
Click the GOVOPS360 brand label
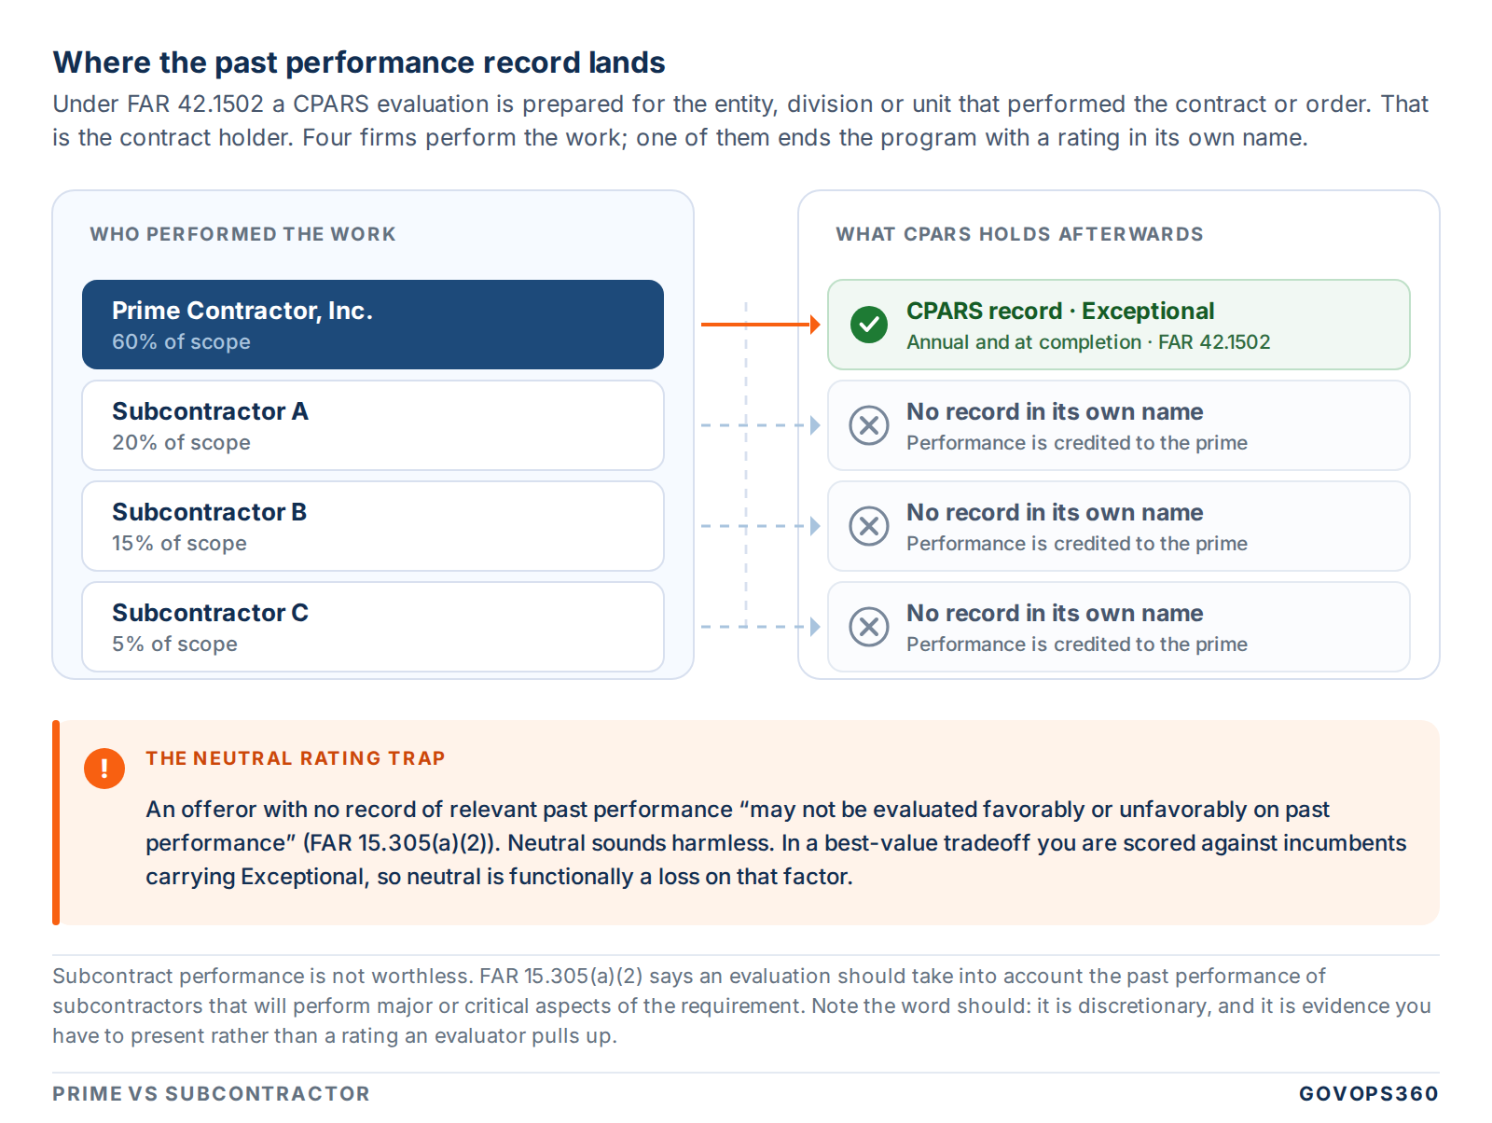click(1369, 1093)
